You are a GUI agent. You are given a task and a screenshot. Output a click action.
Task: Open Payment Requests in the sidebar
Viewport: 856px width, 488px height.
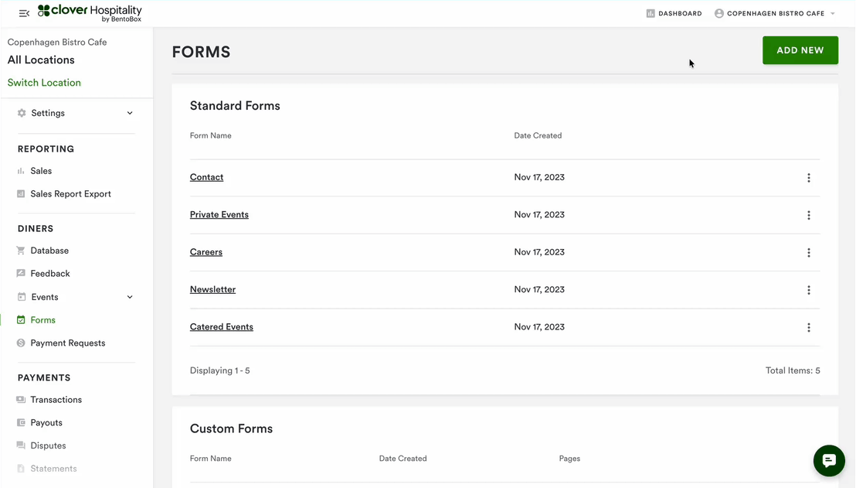tap(67, 343)
